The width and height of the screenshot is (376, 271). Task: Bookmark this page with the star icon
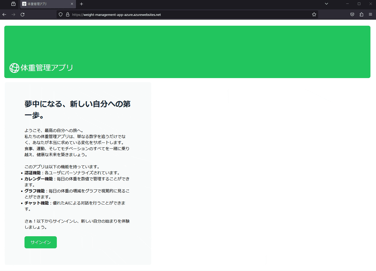[x=314, y=14]
